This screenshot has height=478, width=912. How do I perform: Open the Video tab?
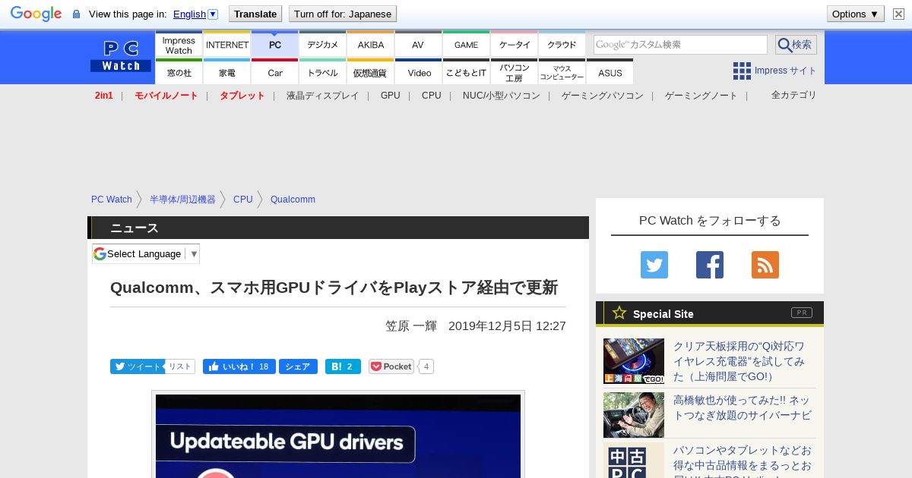pyautogui.click(x=419, y=72)
